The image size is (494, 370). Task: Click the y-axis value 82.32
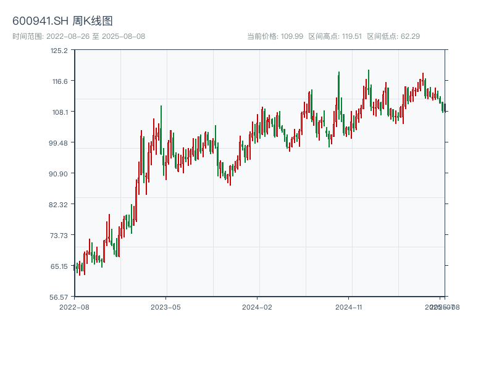click(x=58, y=205)
